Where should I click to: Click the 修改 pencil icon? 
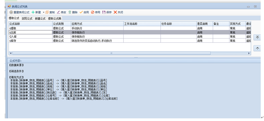pos(58,12)
